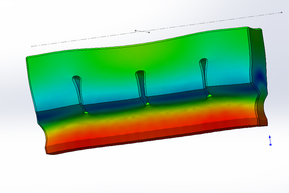Probe green hotspot at left slot base

pyautogui.click(x=86, y=113)
